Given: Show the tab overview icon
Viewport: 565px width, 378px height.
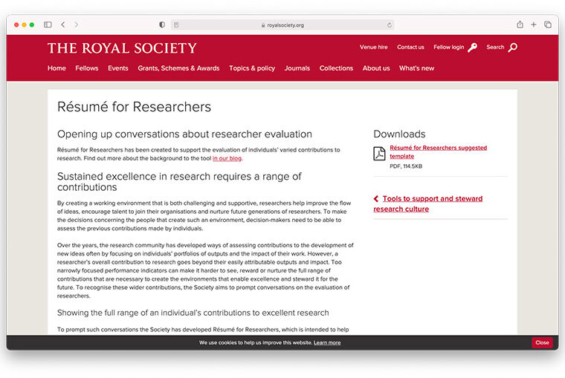Looking at the screenshot, I should coord(547,25).
